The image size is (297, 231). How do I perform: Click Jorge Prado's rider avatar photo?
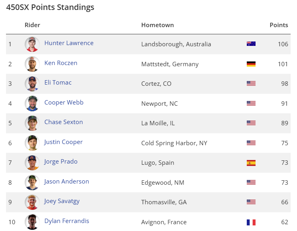32,162
